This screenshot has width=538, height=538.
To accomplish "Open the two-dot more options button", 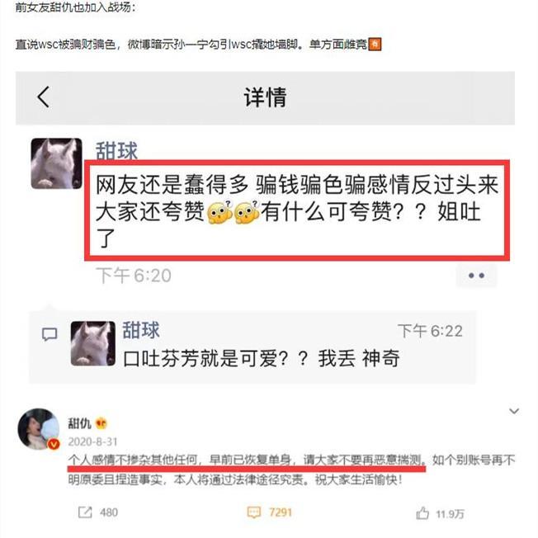I will click(x=476, y=275).
